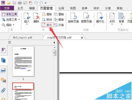Open the 旋转页面 (Rotate pages) tool
Image resolution: width=132 pixels, height=100 pixels.
[x=73, y=18]
